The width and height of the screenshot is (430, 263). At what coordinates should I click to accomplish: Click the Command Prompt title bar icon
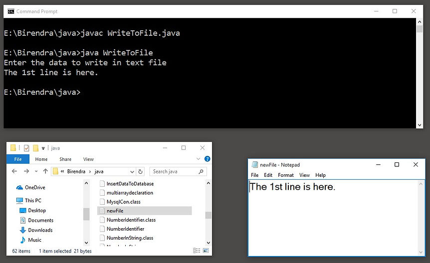(10, 11)
